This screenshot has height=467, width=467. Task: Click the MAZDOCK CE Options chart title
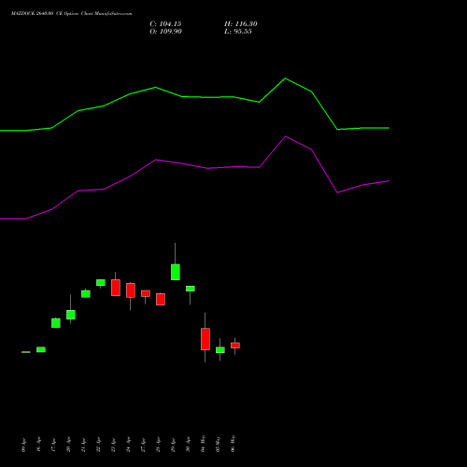click(x=72, y=14)
